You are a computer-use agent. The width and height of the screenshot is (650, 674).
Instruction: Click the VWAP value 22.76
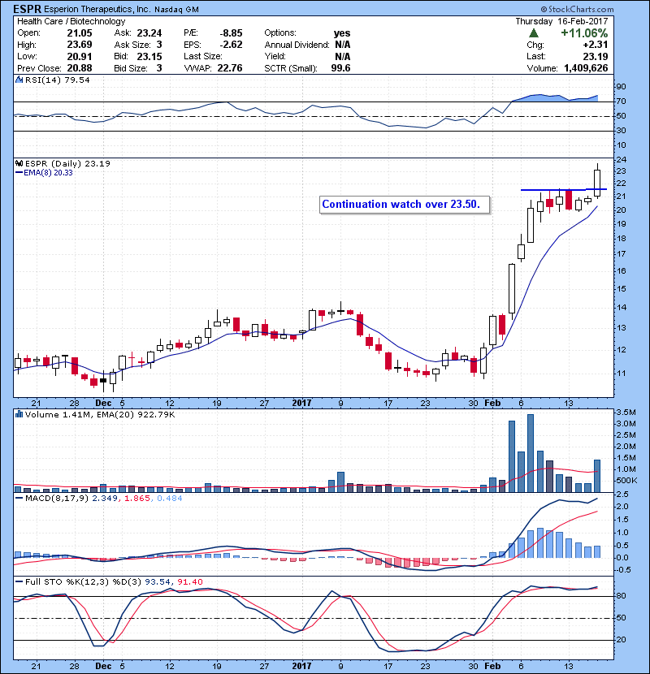pyautogui.click(x=230, y=68)
